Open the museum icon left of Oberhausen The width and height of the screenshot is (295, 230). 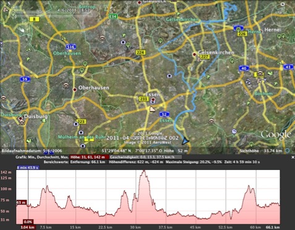click(66, 85)
